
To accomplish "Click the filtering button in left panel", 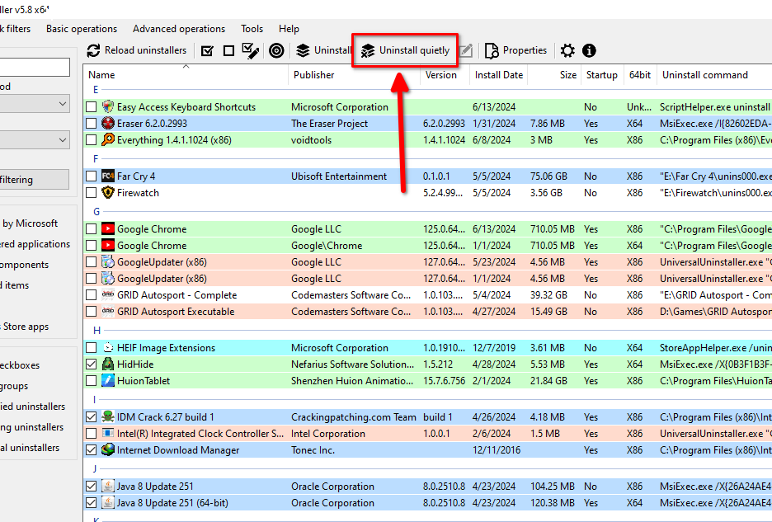I will 35,180.
